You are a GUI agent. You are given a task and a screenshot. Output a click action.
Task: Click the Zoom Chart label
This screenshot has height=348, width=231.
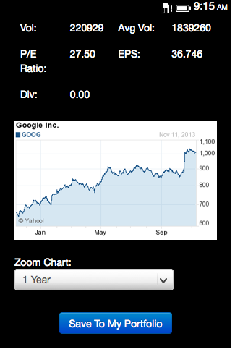click(43, 262)
